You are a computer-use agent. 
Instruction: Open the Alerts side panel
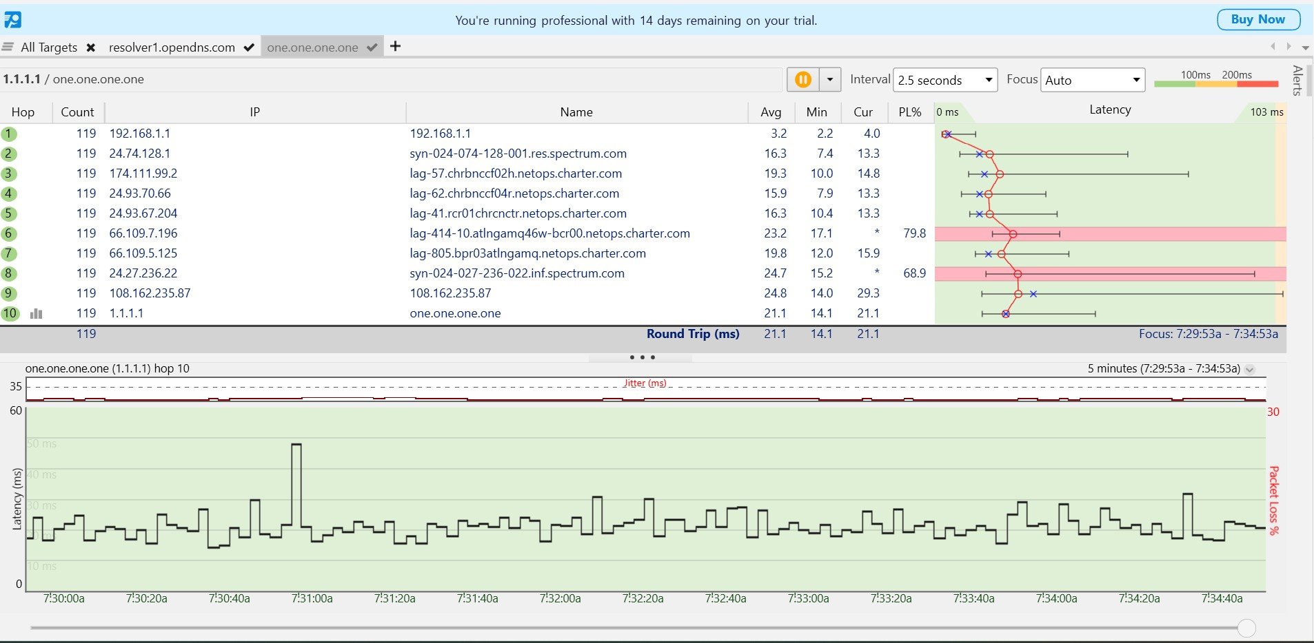[x=1297, y=81]
